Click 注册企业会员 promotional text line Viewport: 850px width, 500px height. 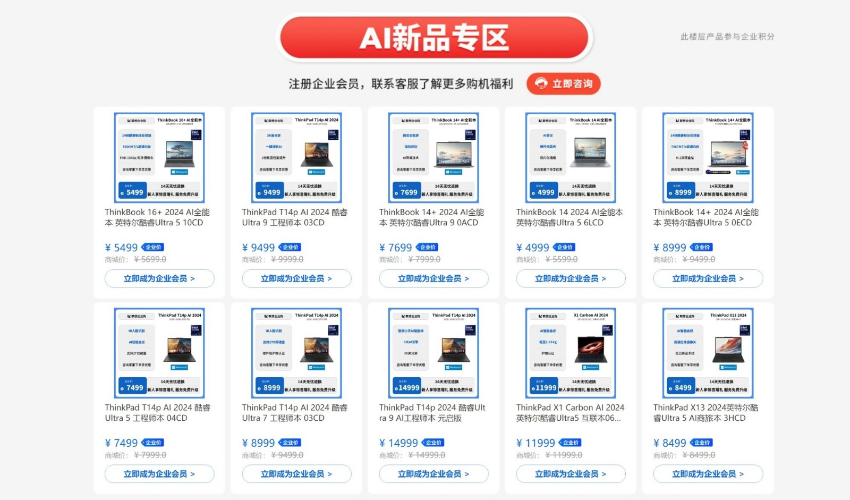click(x=401, y=84)
